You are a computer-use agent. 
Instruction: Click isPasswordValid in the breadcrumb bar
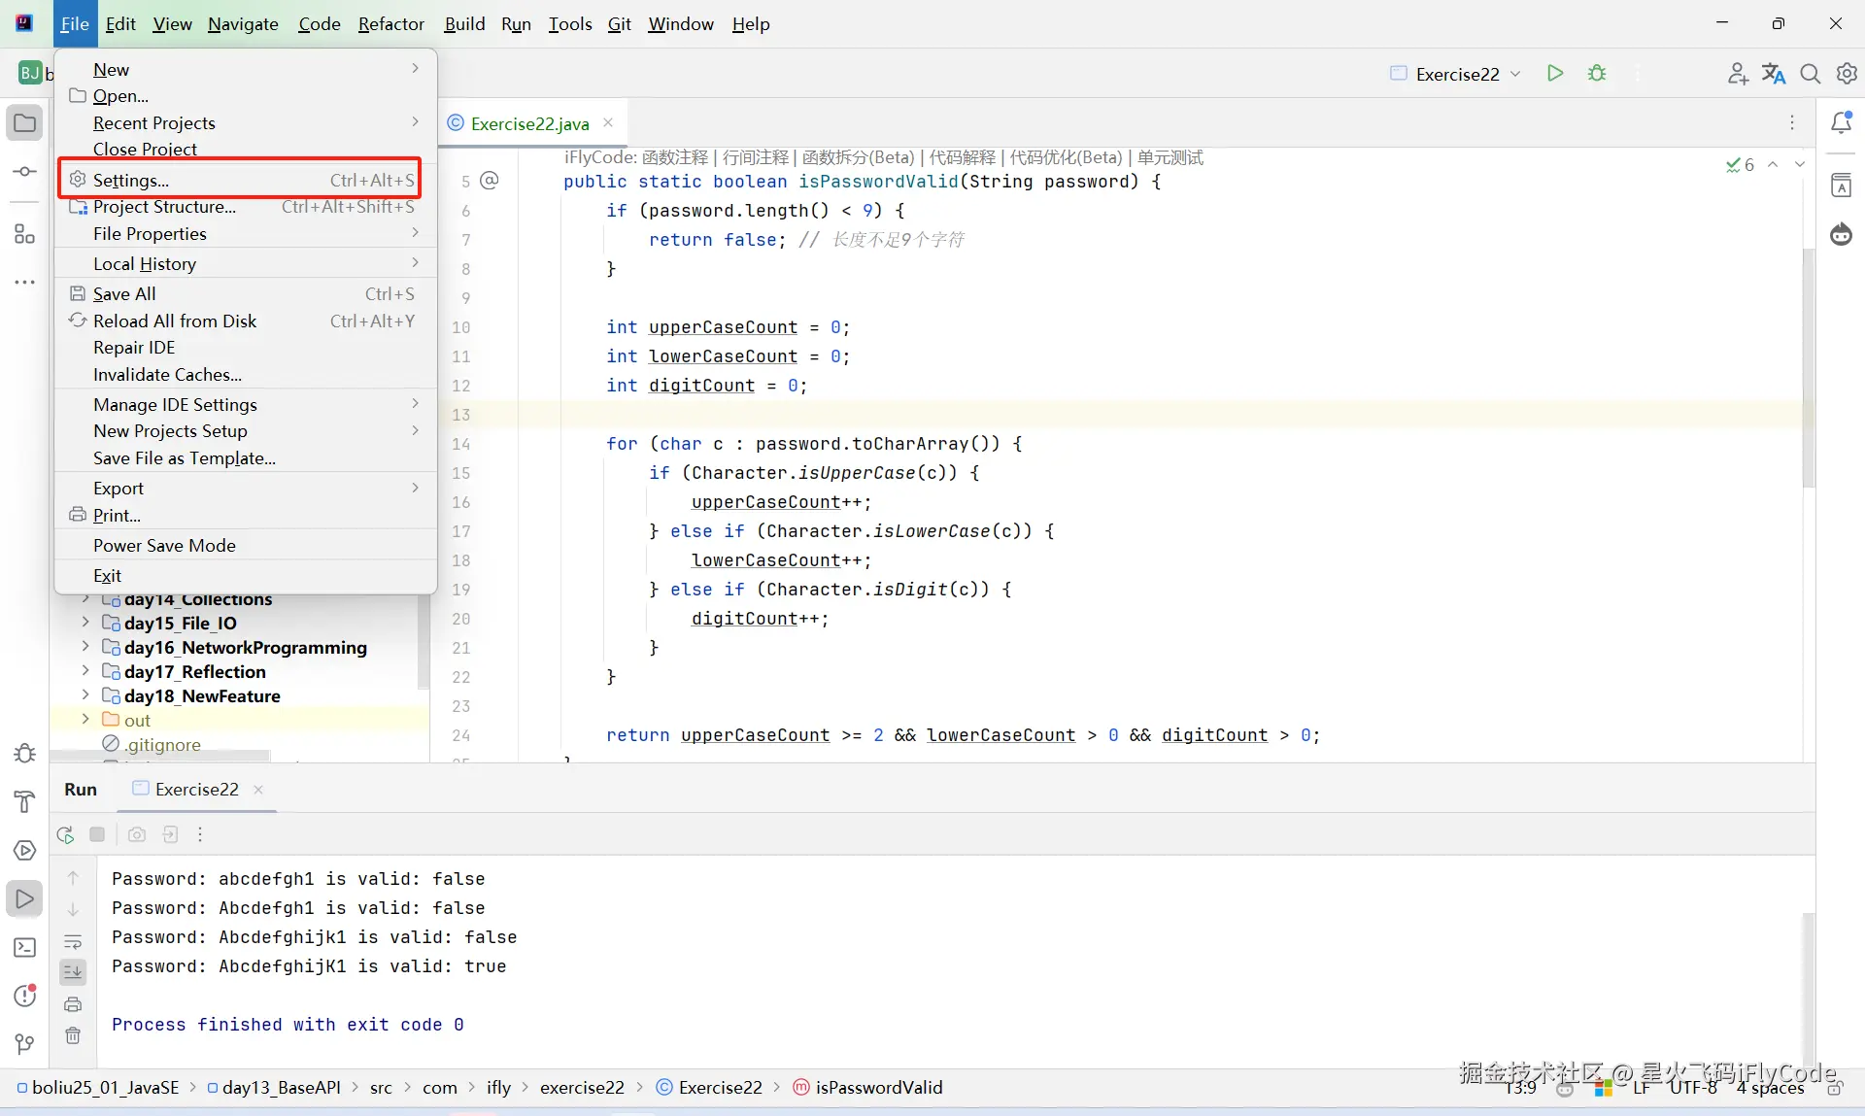(x=878, y=1088)
